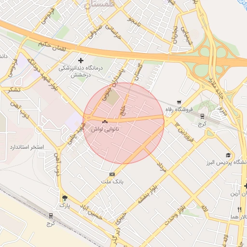The height and width of the screenshot is (247, 247).
Task: Select the حسین آباد street label
Action: point(91,212)
